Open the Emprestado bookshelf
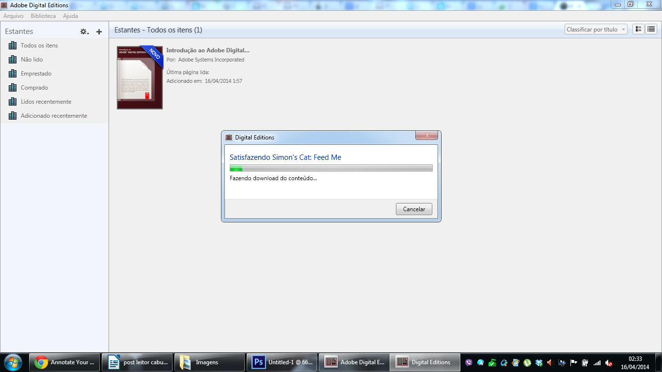 point(36,74)
